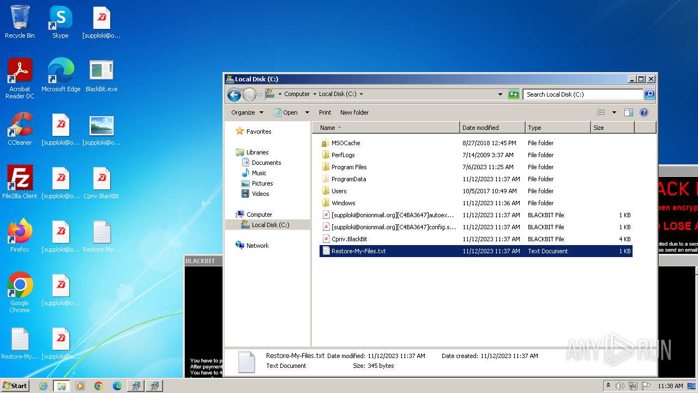Select Restore-My-Files.txt in file list
Screen dimensions: 698x393
click(x=476, y=251)
